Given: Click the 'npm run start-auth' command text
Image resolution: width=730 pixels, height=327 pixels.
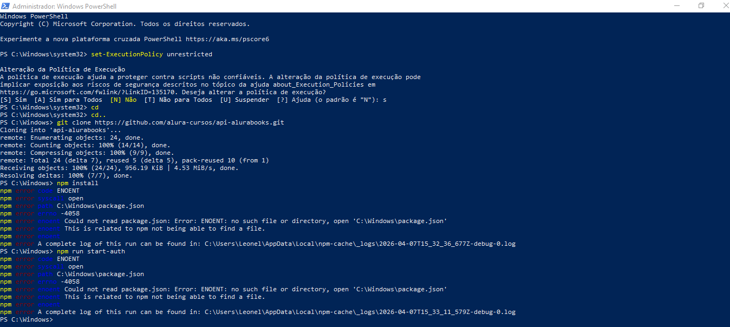Looking at the screenshot, I should tap(91, 251).
